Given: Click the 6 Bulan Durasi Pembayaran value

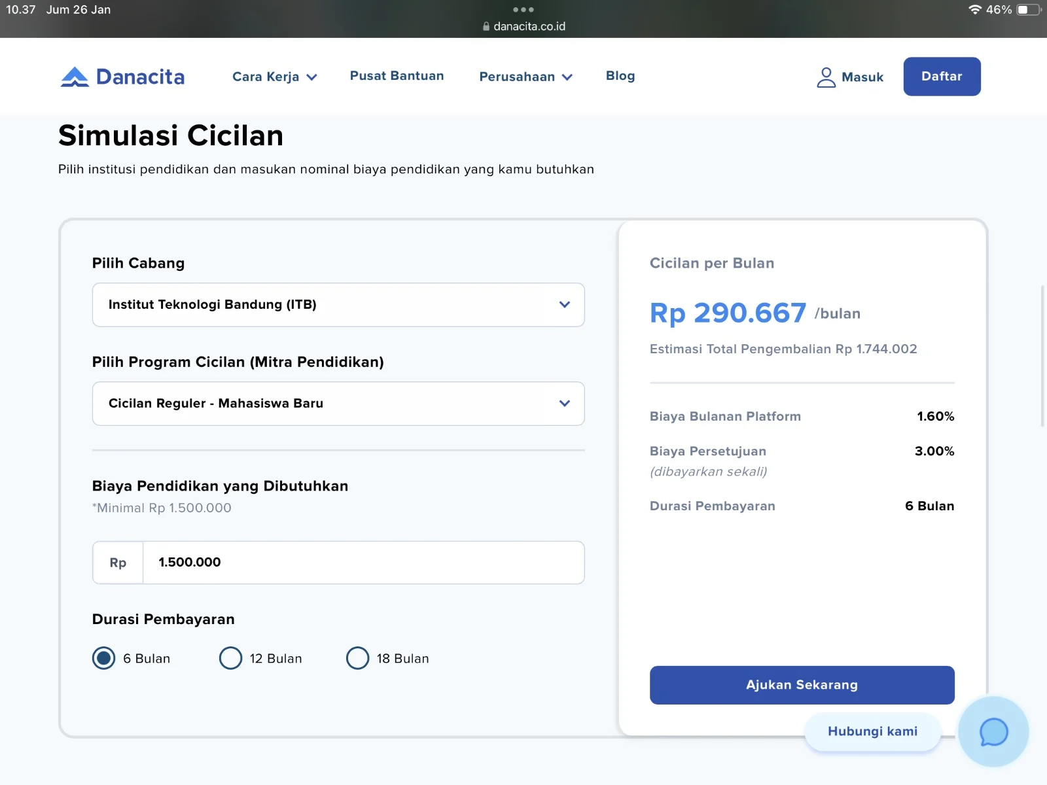Looking at the screenshot, I should 929,506.
